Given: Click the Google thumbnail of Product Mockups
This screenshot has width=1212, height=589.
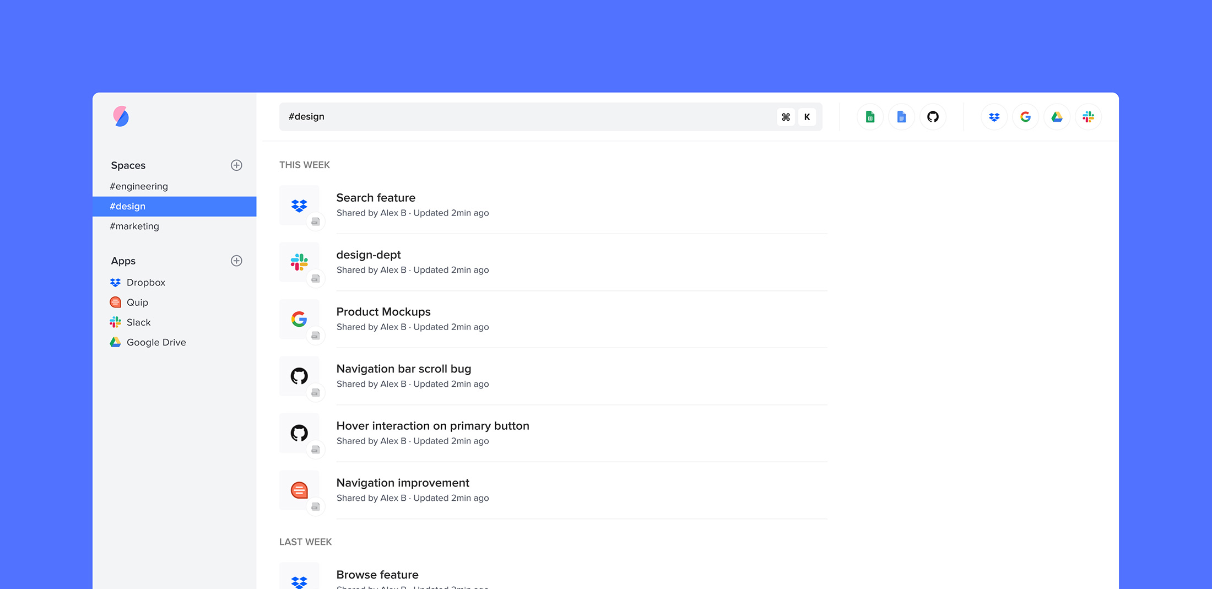Looking at the screenshot, I should (299, 319).
